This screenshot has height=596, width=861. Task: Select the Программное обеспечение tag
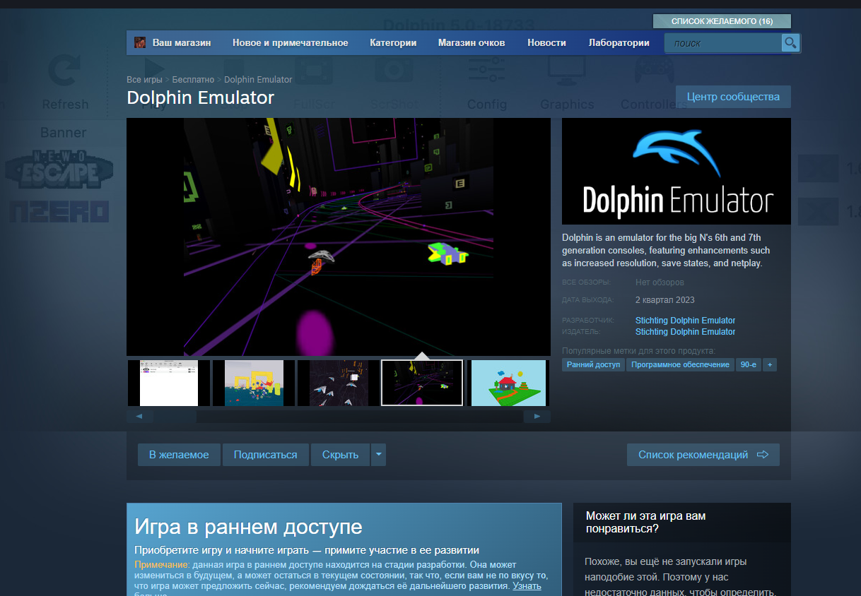[x=680, y=364]
